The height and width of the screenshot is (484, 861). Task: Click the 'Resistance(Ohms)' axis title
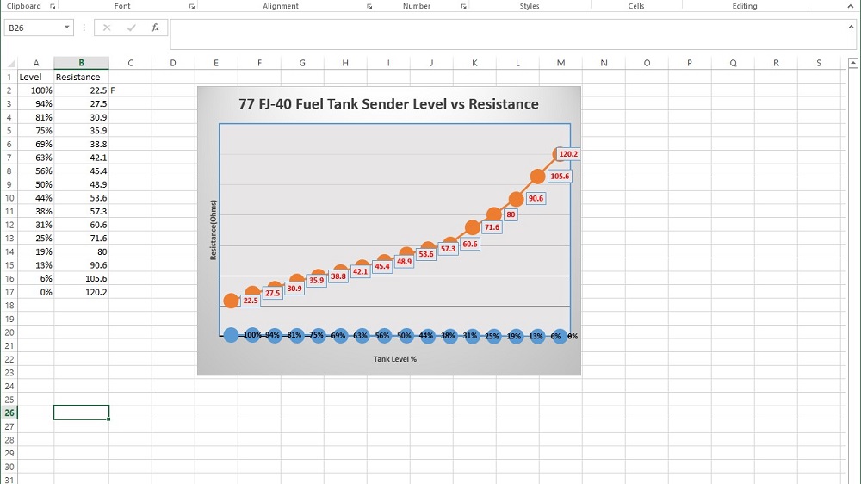coord(213,230)
